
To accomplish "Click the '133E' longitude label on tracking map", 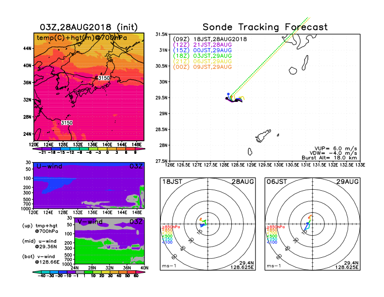I will (x=360, y=165).
